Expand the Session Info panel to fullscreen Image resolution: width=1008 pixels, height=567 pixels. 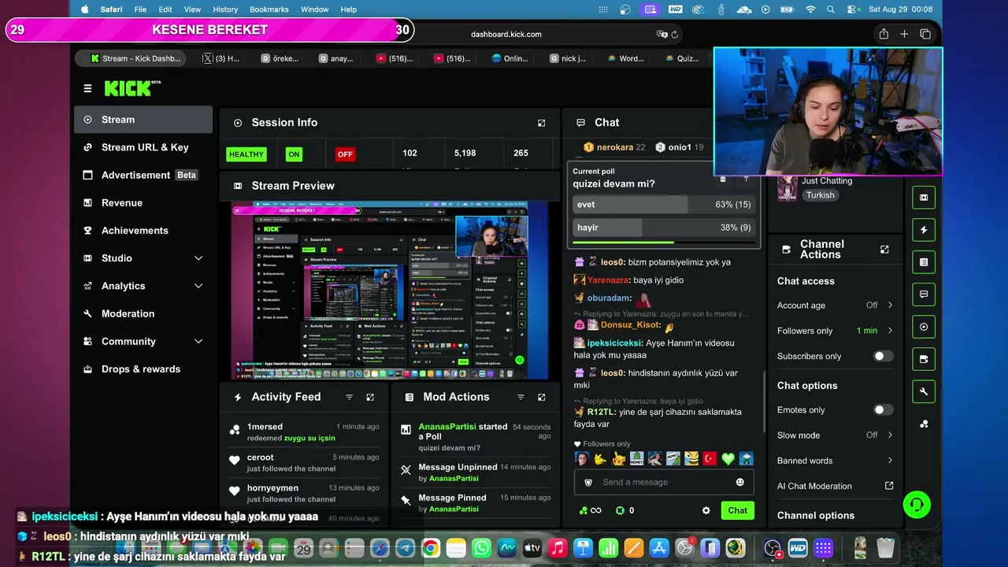coord(542,123)
